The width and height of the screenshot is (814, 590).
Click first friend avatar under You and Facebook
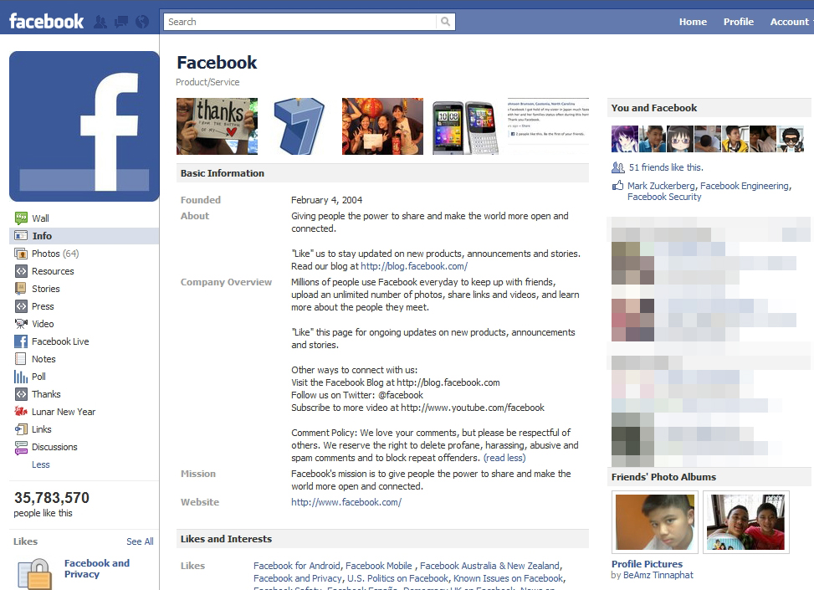point(625,139)
